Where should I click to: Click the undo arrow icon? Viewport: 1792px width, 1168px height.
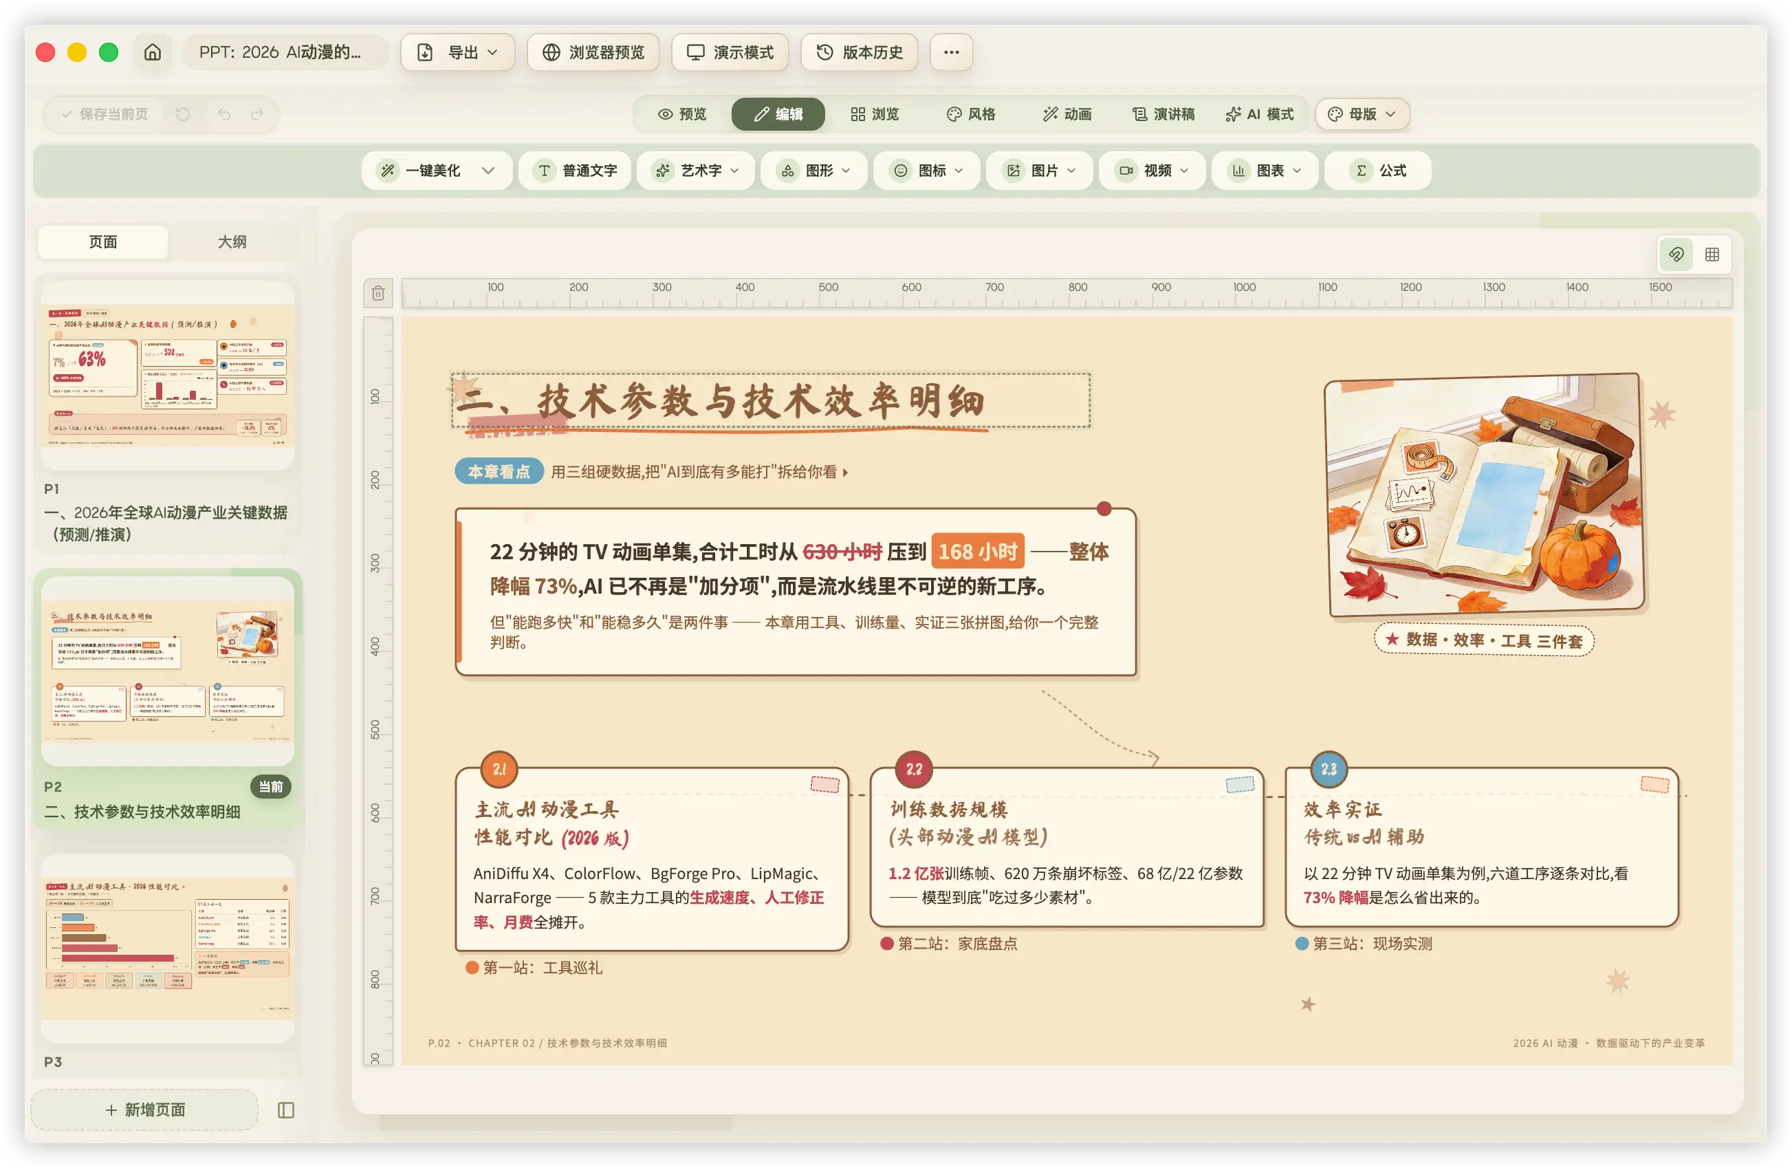click(x=224, y=114)
